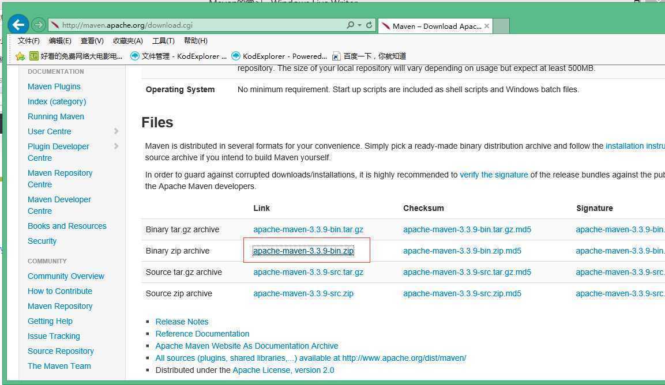Open the KodExplorer - Powered bookmark
The width and height of the screenshot is (665, 385).
pyautogui.click(x=279, y=56)
